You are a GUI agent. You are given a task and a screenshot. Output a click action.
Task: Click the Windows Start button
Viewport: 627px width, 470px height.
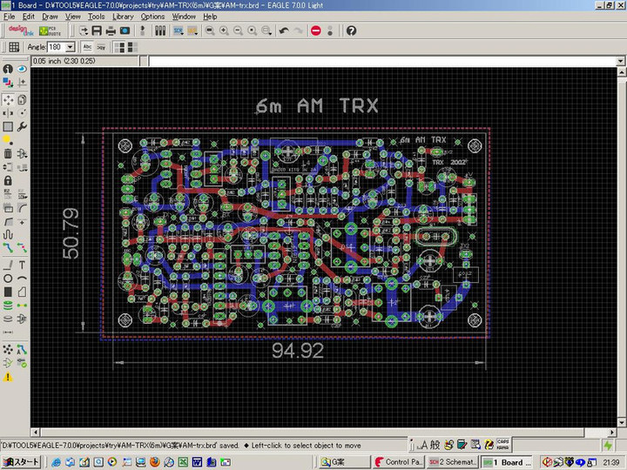[x=21, y=462]
